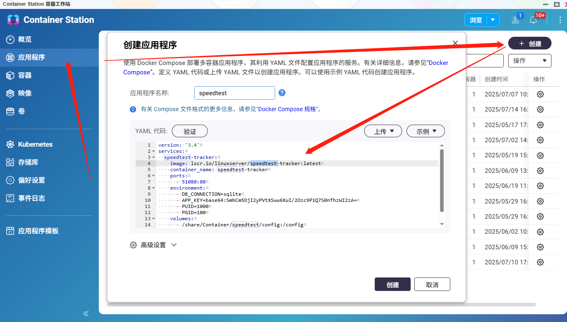Open the 操作 dropdown above the table
This screenshot has width=567, height=322.
[530, 60]
